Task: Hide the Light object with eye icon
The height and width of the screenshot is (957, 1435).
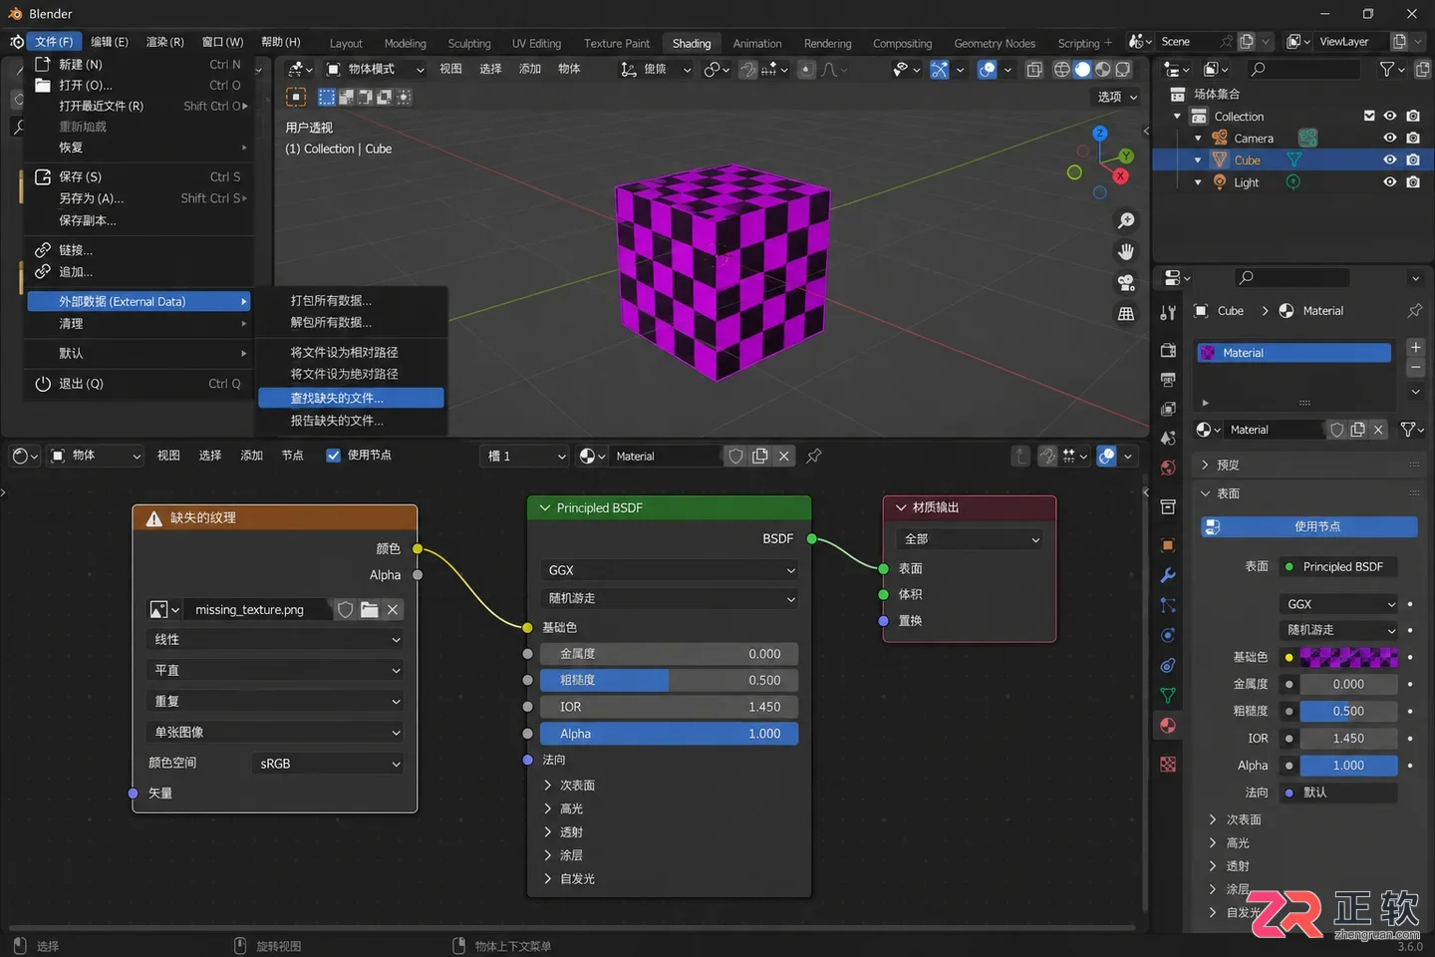Action: click(x=1389, y=182)
